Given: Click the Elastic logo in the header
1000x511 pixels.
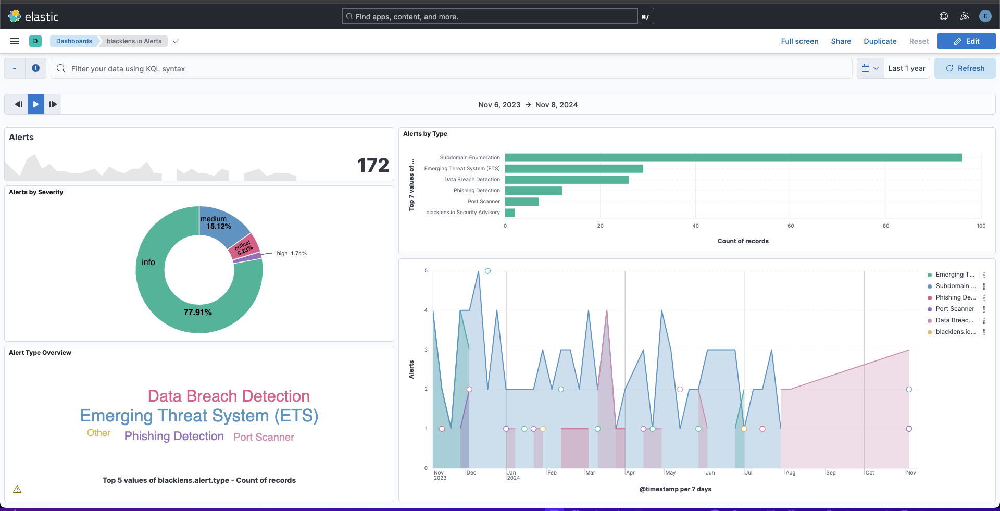Looking at the screenshot, I should (15, 16).
